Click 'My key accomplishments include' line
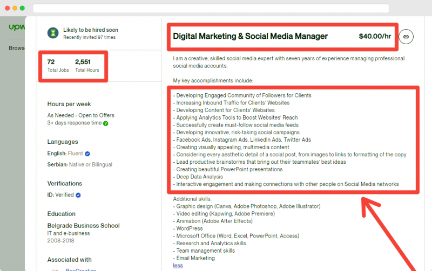Viewport: 432px width, 271px height. coord(213,80)
